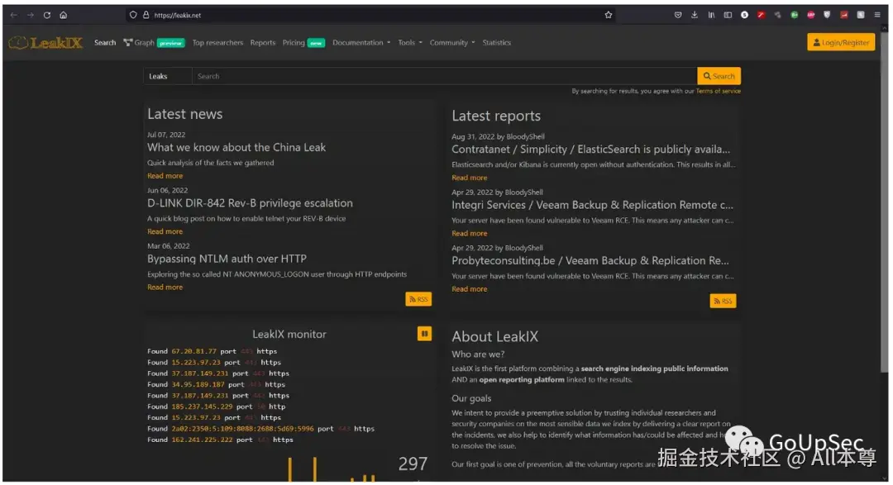Open the white circular S extension
Screen dimensions: 893x485
tap(744, 16)
